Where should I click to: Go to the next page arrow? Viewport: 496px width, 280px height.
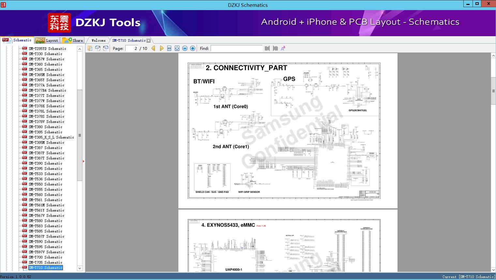click(162, 48)
